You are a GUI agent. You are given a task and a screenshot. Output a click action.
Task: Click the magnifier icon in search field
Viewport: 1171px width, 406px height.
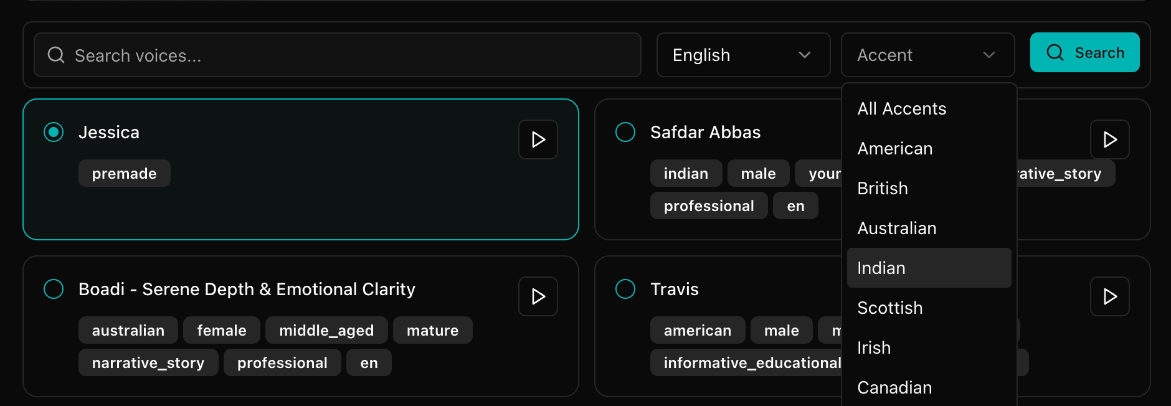click(56, 55)
